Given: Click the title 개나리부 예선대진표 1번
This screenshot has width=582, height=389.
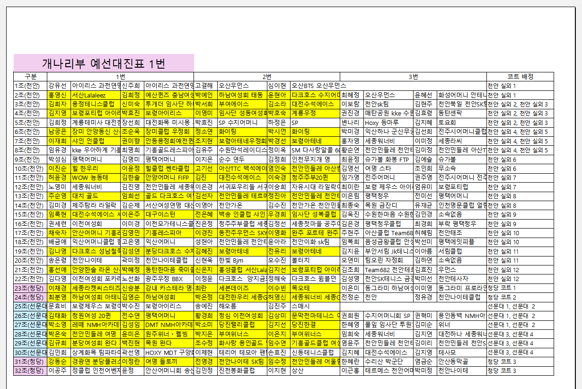Looking at the screenshot, I should (x=104, y=63).
